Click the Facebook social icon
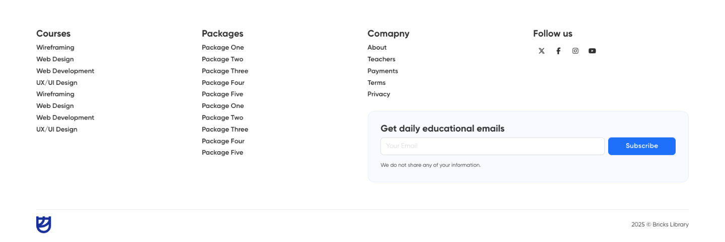Viewport: 725px width, 242px height. (x=558, y=51)
